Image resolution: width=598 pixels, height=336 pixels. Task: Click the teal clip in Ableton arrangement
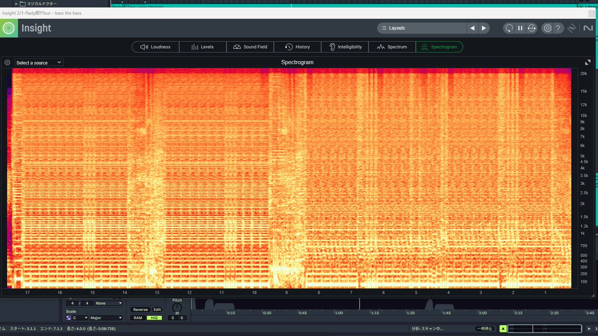[344, 6]
